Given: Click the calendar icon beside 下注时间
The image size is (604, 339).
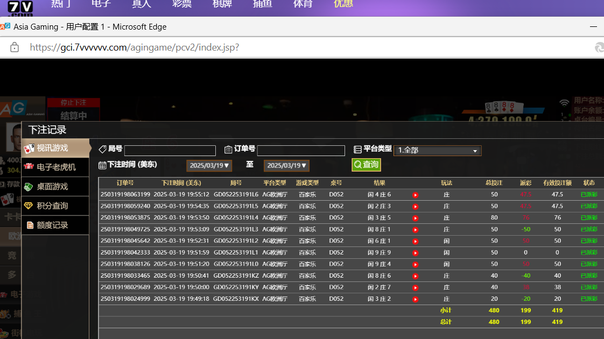Looking at the screenshot, I should [x=102, y=165].
